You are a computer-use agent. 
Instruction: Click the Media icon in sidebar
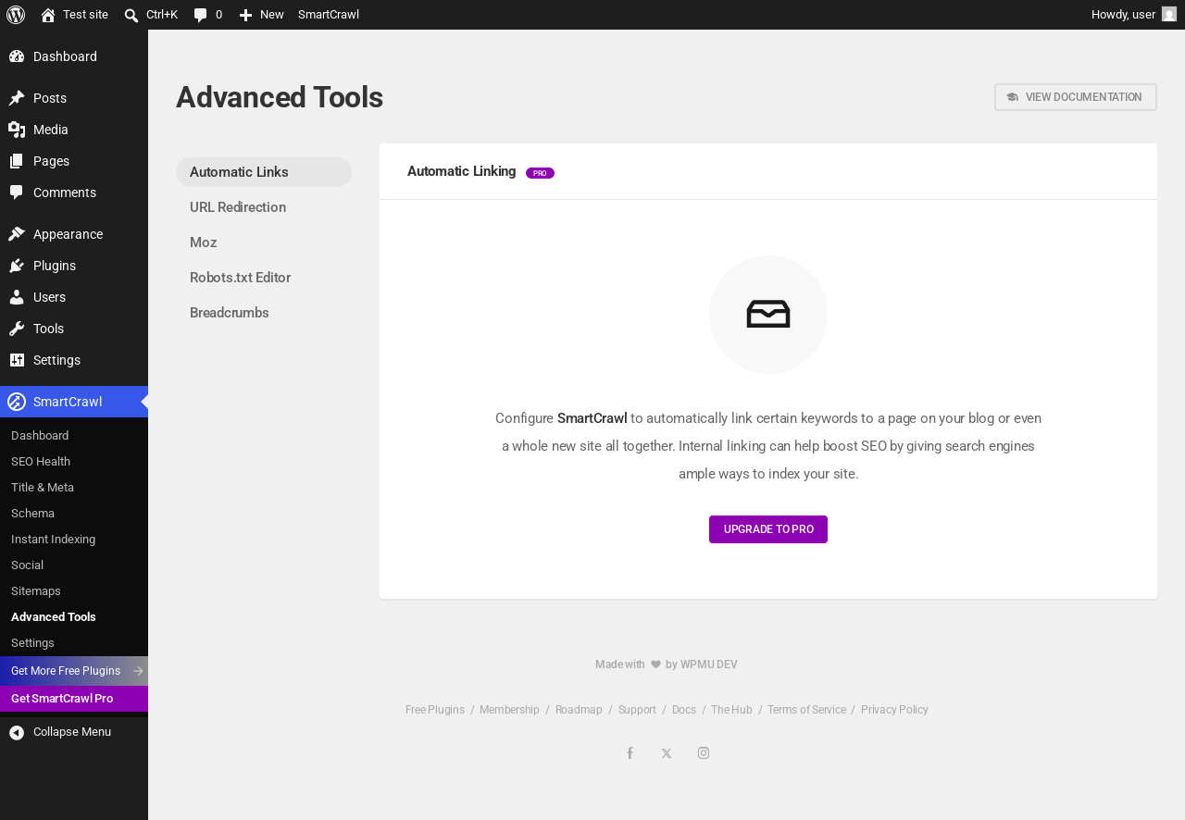coord(17,130)
